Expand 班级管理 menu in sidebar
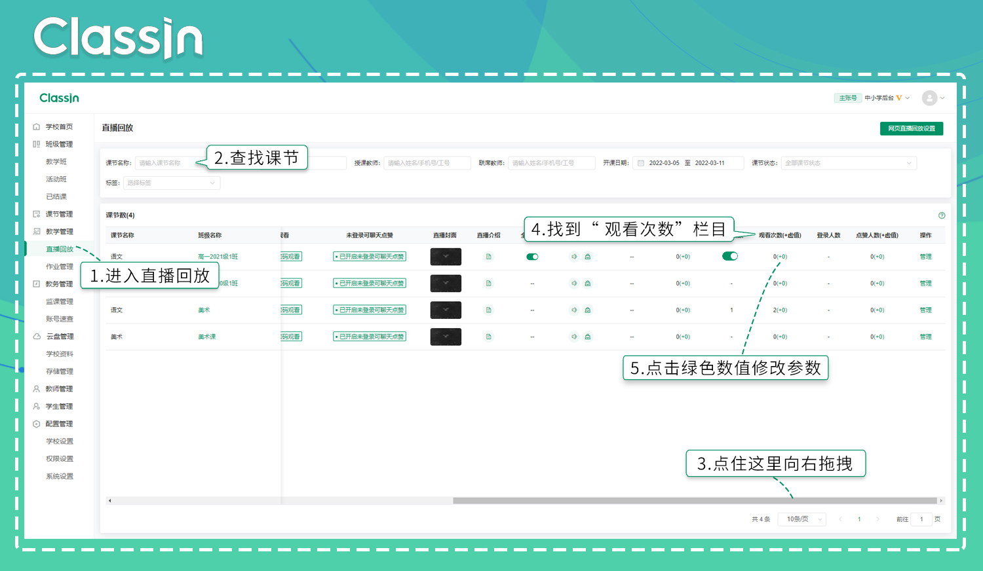Screen dimensions: 983x571 59,144
